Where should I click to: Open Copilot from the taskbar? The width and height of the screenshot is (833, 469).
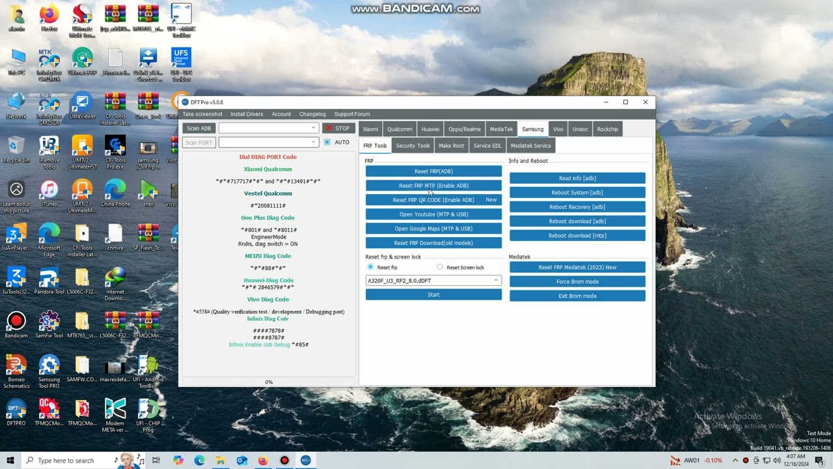point(178,461)
